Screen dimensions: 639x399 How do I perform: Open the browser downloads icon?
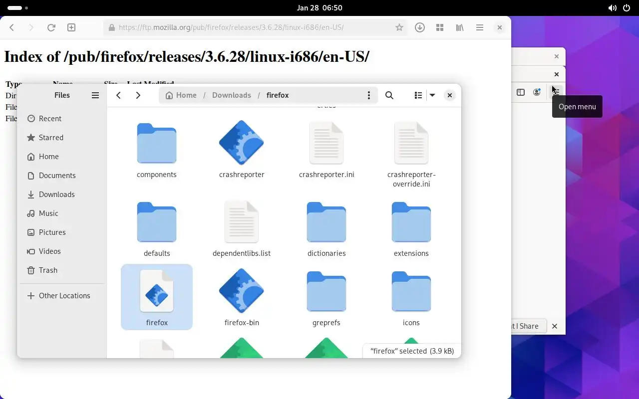(420, 28)
